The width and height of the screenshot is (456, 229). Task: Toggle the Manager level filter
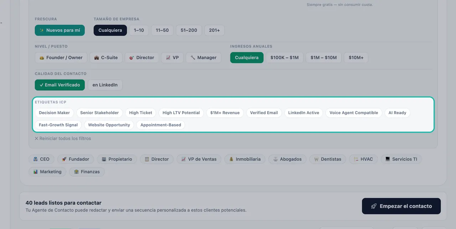pos(203,58)
